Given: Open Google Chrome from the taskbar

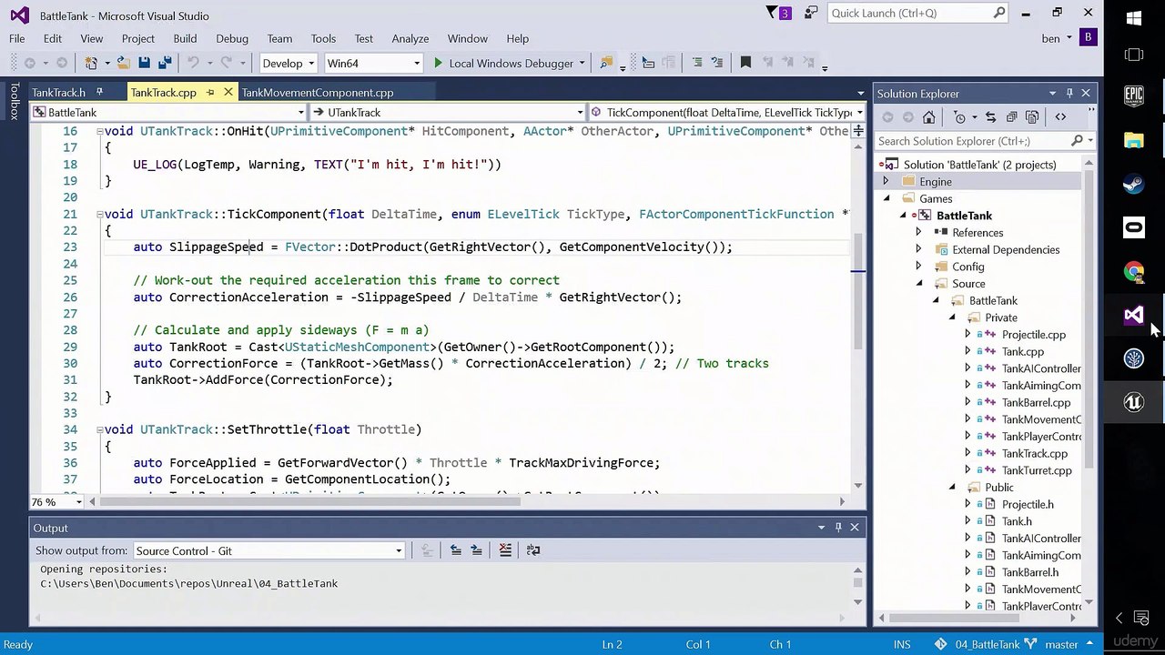Looking at the screenshot, I should tap(1133, 271).
